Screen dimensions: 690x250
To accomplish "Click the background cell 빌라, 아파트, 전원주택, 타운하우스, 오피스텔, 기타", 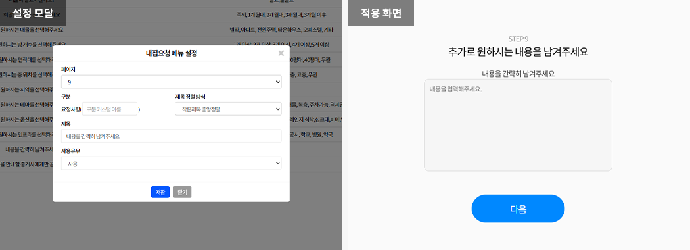I will coord(281,30).
